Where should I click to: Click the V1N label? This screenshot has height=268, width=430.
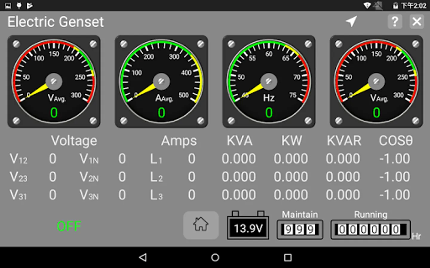click(89, 159)
